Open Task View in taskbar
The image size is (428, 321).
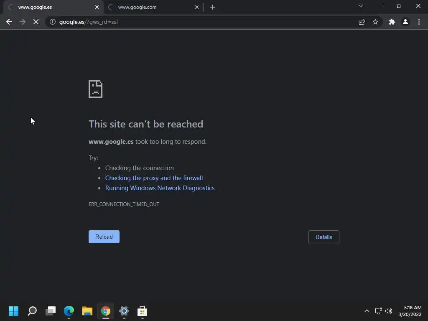tap(51, 311)
